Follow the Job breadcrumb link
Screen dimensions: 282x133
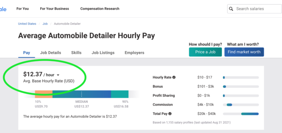click(45, 24)
